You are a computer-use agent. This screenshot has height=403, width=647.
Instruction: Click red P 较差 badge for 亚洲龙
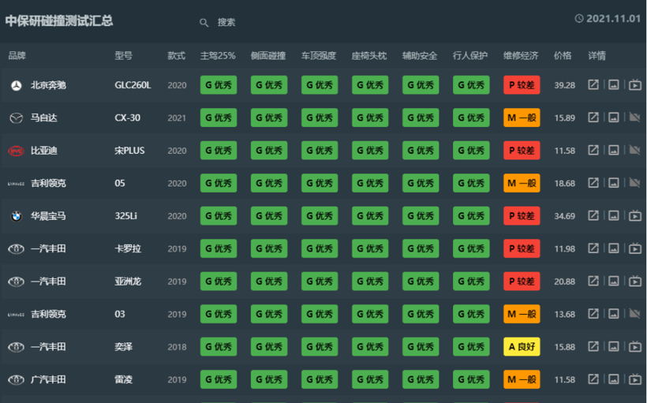(x=522, y=282)
